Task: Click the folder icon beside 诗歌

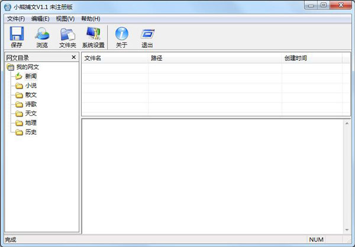Action: [x=19, y=104]
